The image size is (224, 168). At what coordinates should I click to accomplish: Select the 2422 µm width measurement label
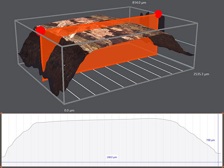[112, 157]
